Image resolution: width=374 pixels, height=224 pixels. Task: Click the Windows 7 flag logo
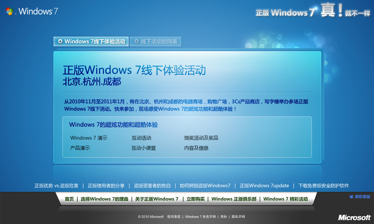(x=9, y=11)
